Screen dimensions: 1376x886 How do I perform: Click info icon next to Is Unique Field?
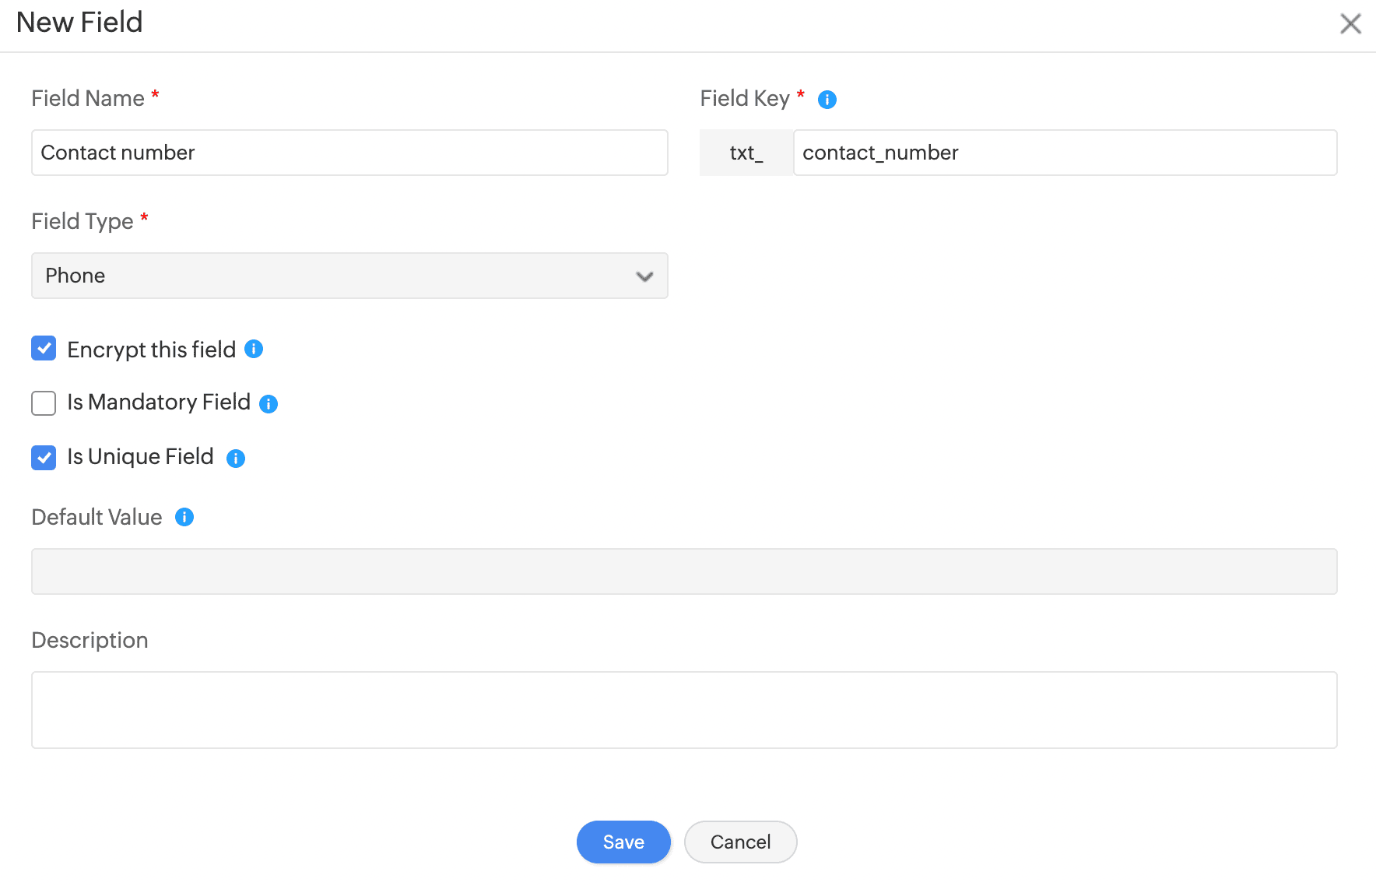[x=236, y=459]
